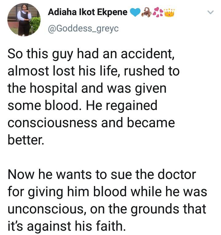The height and width of the screenshot is (235, 221).
Task: Click the line starting "some blood. He regained"
Action: (x=82, y=106)
